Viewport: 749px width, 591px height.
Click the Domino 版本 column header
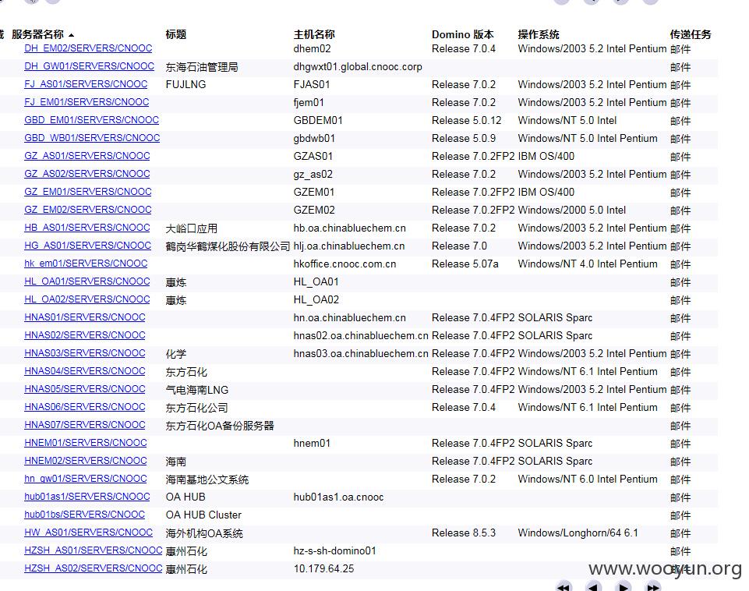(x=462, y=34)
